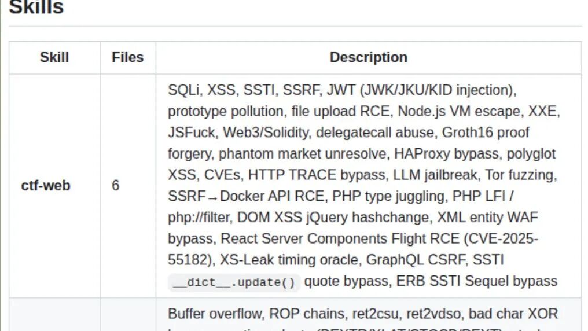The width and height of the screenshot is (588, 331).
Task: Click the ERB SSTI Sequel bypass text
Action: point(477,281)
